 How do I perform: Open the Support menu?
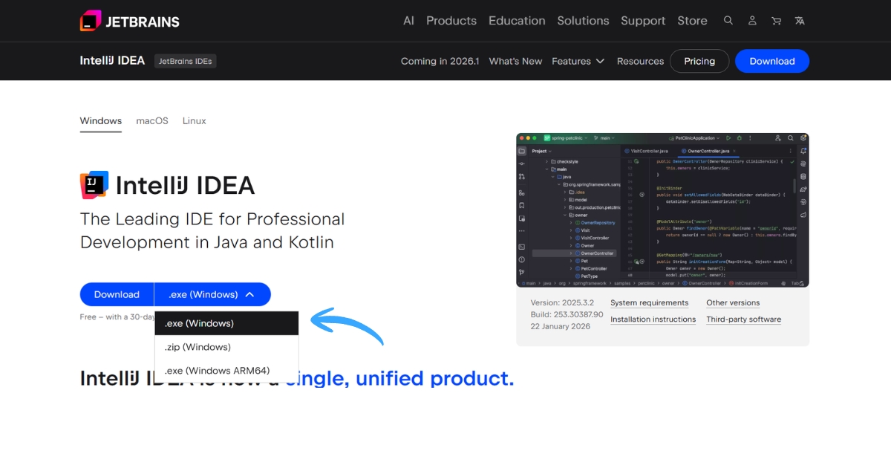click(x=643, y=21)
